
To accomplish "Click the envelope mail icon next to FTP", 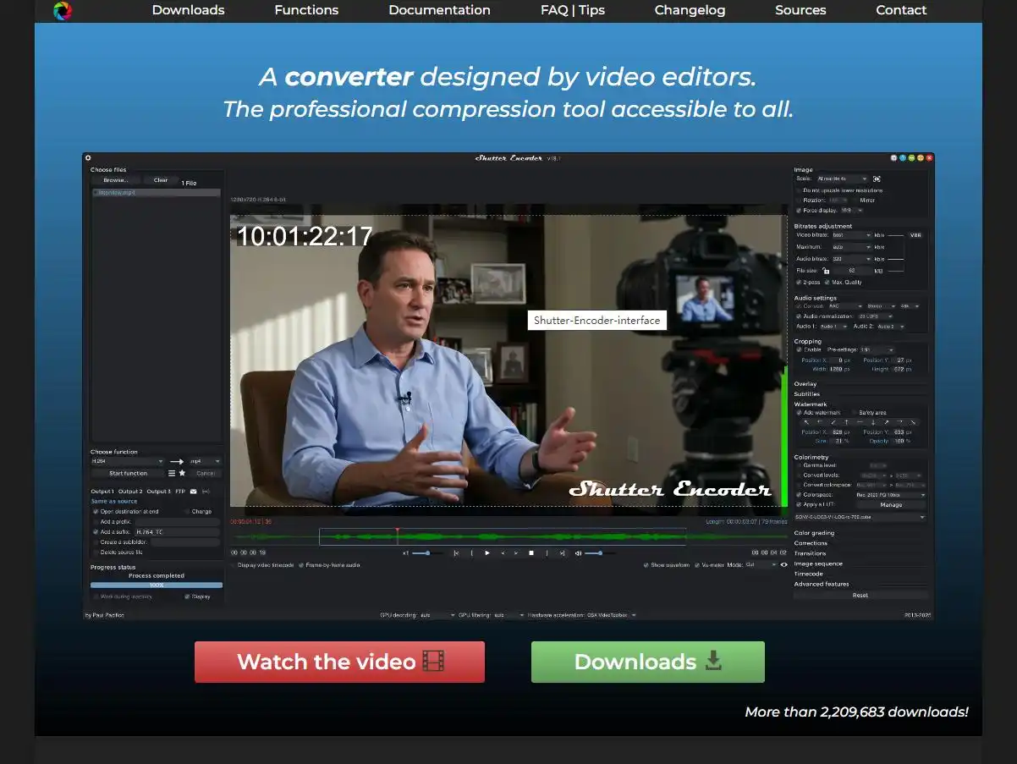I will [x=193, y=492].
